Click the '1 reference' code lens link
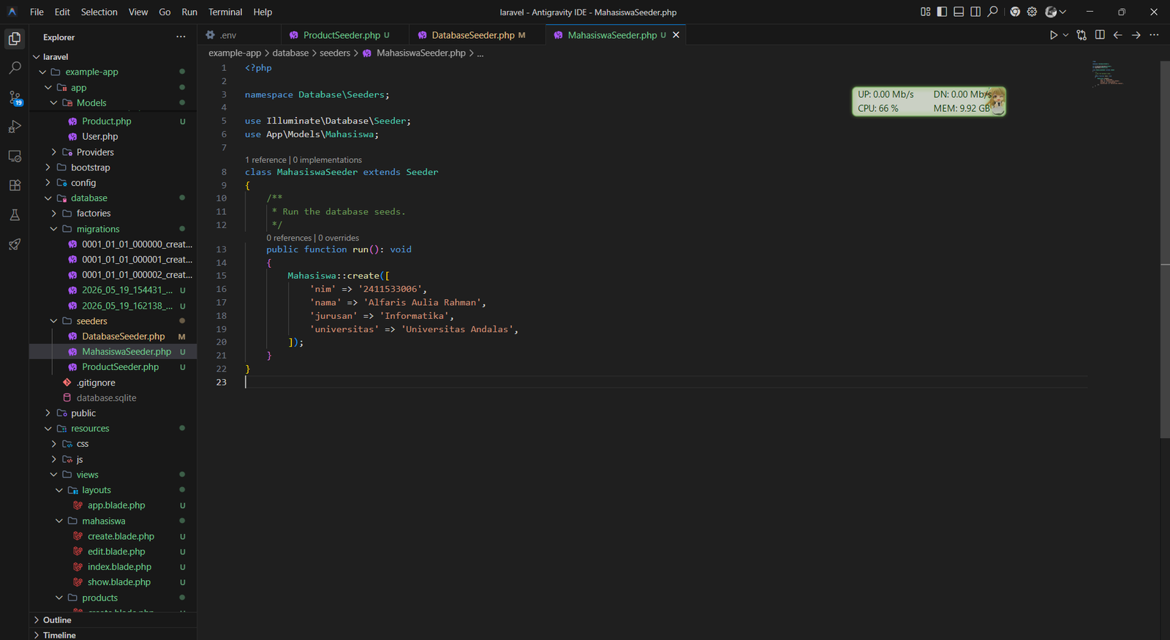Image resolution: width=1170 pixels, height=640 pixels. tap(265, 159)
